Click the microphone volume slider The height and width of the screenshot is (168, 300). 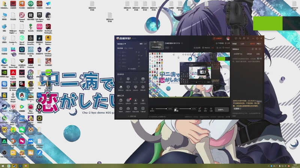pyautogui.click(x=161, y=109)
